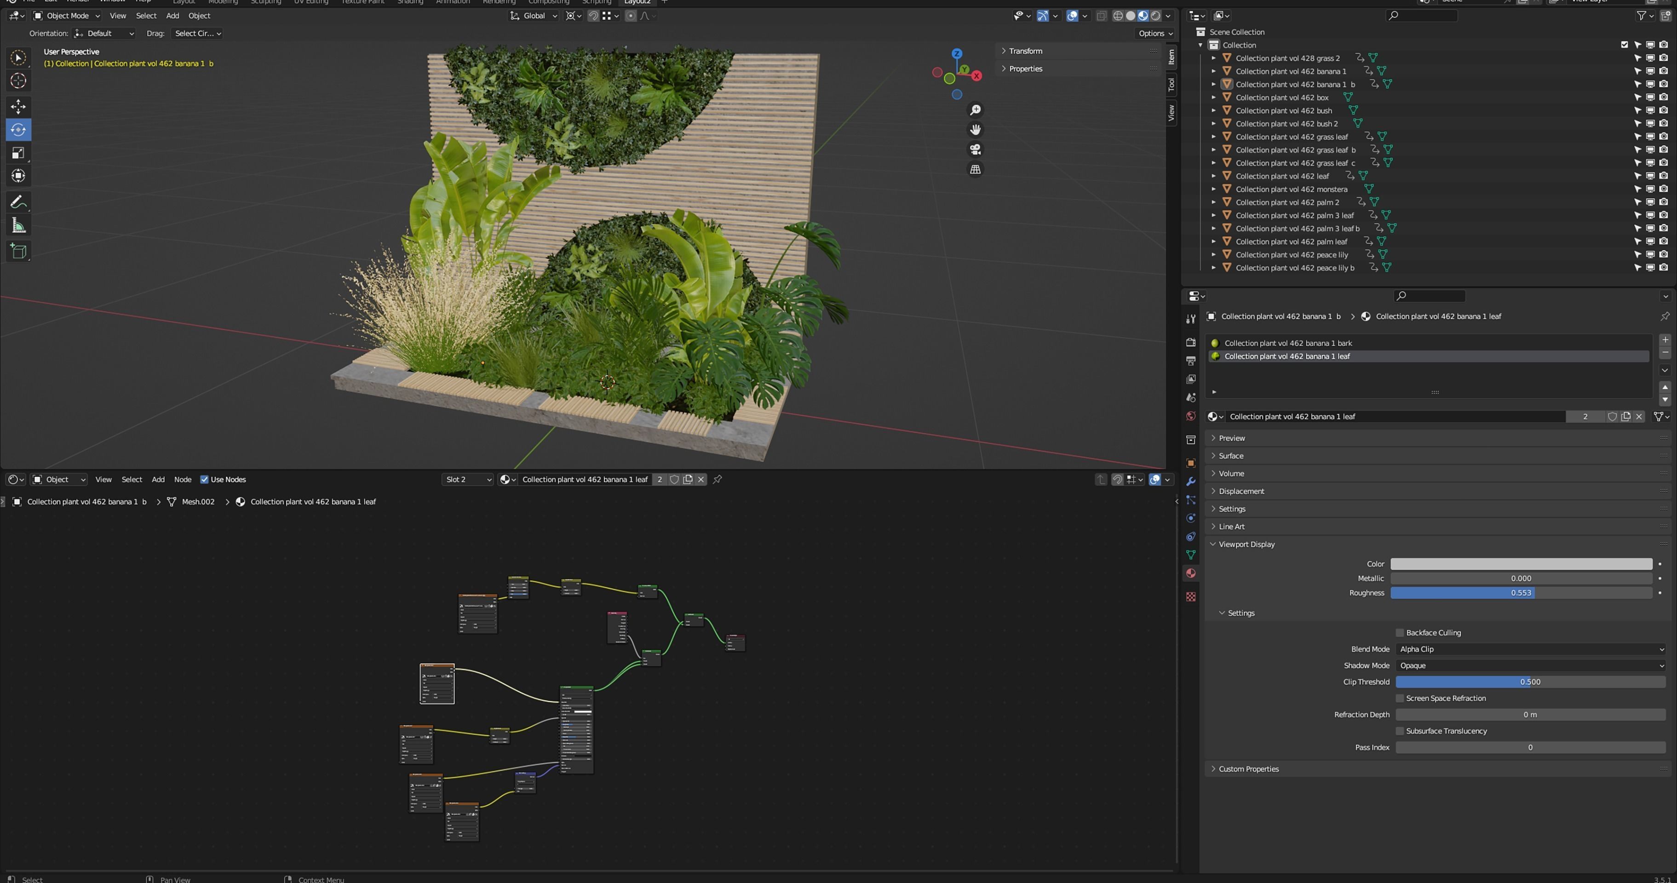
Task: Open the Shadow Mode Opaque dropdown
Action: point(1531,665)
